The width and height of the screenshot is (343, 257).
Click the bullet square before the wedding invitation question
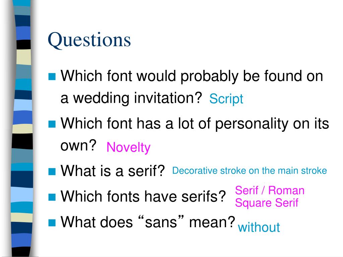pyautogui.click(x=52, y=77)
